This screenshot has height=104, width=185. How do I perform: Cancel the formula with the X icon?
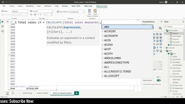point(8,21)
